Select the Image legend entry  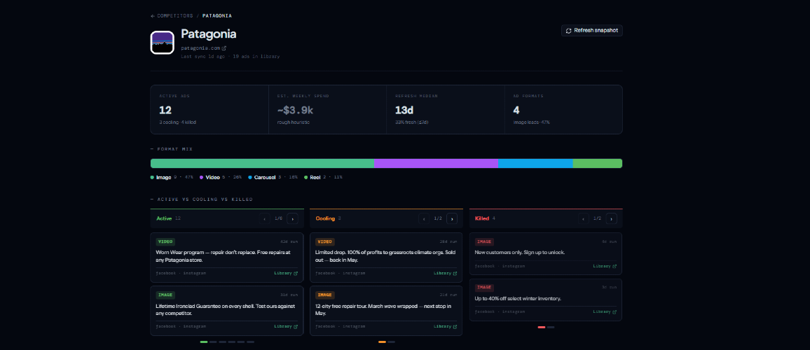tap(172, 177)
